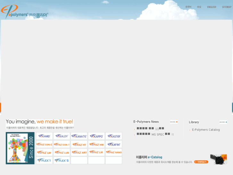Open the e-FLEX I product logo
This screenshot has height=175, width=233.
click(44, 161)
